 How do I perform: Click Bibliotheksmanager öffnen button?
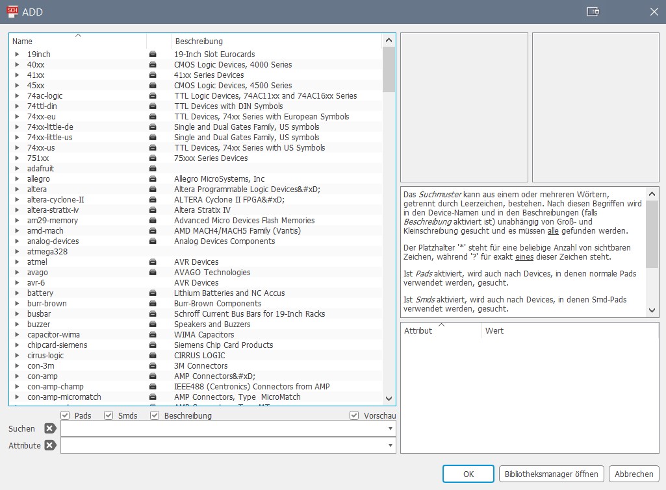(551, 474)
